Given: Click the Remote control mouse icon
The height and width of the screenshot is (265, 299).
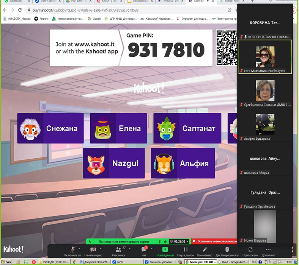Looking at the screenshot, I should click(227, 251).
